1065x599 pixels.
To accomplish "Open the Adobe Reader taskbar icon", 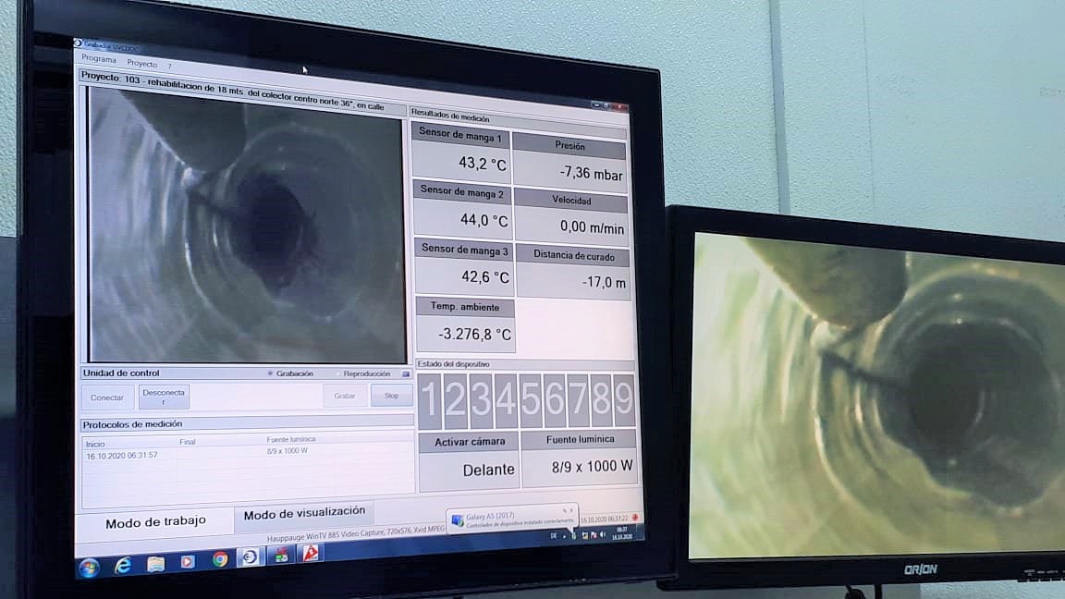I will [312, 554].
